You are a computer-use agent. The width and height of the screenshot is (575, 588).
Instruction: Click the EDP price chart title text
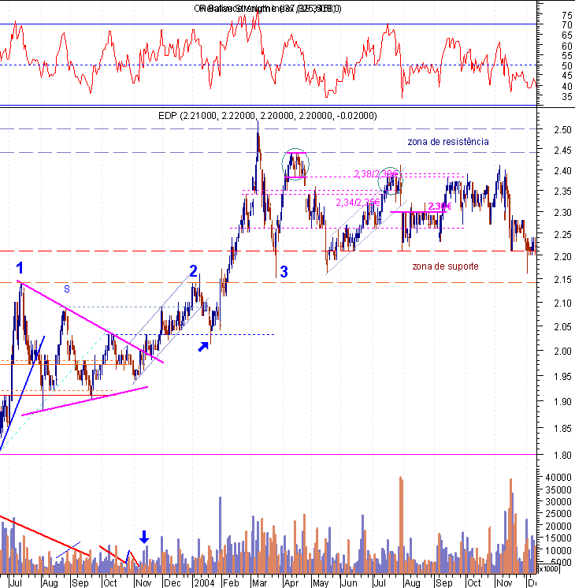pyautogui.click(x=268, y=116)
